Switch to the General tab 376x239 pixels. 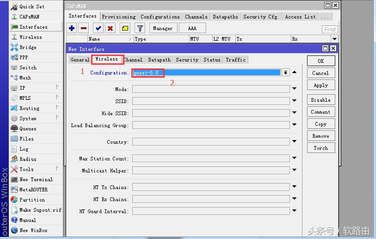click(x=80, y=60)
